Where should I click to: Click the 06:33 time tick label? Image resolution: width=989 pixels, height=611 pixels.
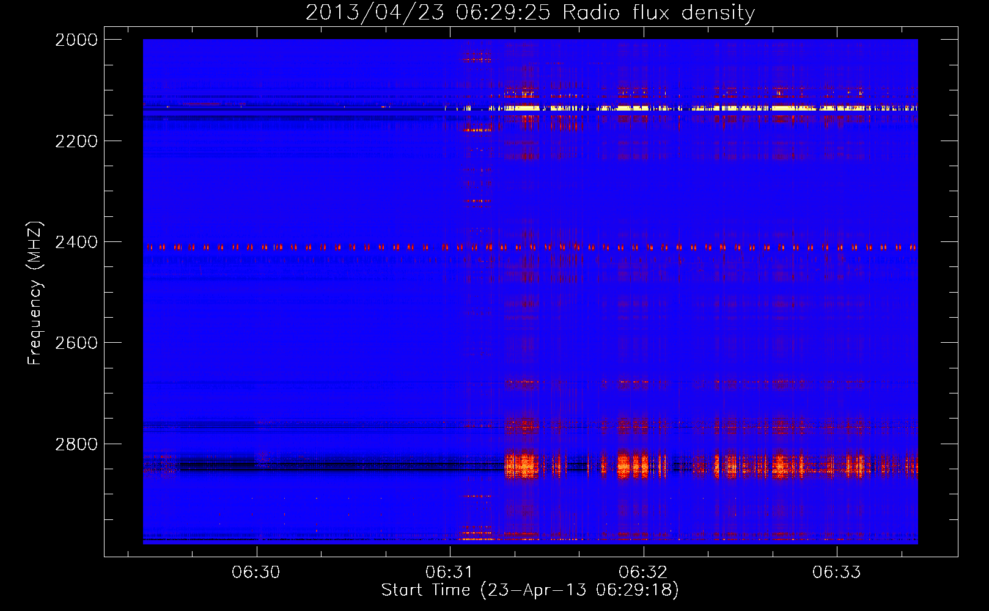836,572
